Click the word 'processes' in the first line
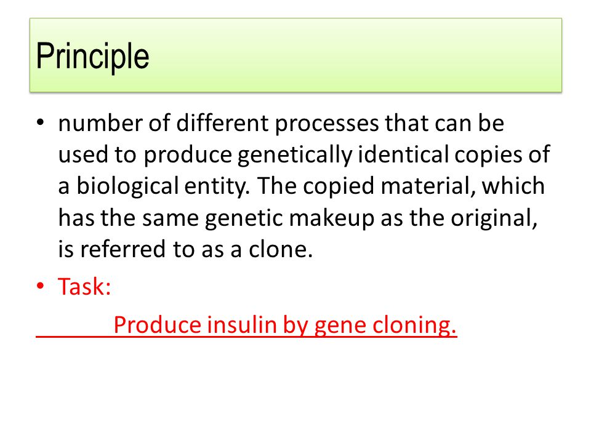The image size is (591, 443). [327, 123]
